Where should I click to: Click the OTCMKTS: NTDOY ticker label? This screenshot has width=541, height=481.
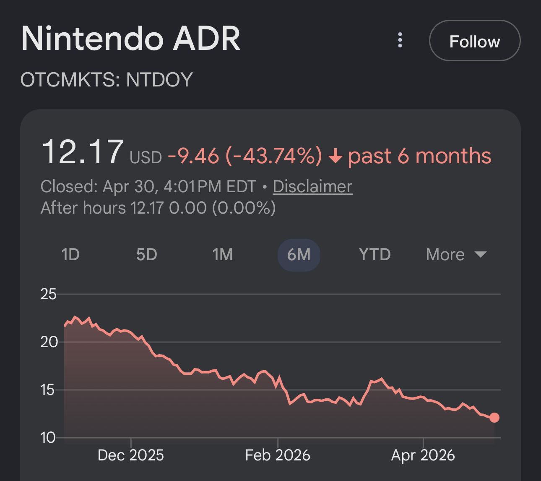[107, 80]
